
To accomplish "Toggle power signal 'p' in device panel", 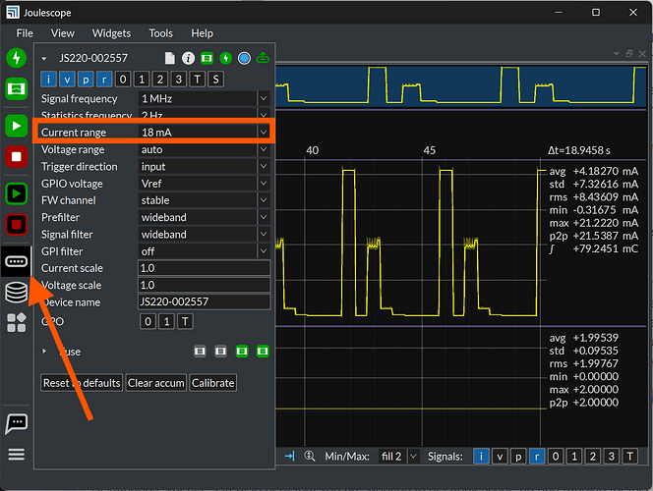I will (x=86, y=79).
